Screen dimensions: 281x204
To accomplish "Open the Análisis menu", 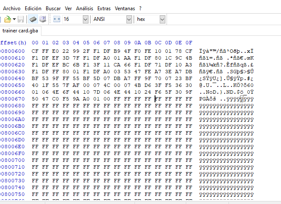I will (85, 8).
